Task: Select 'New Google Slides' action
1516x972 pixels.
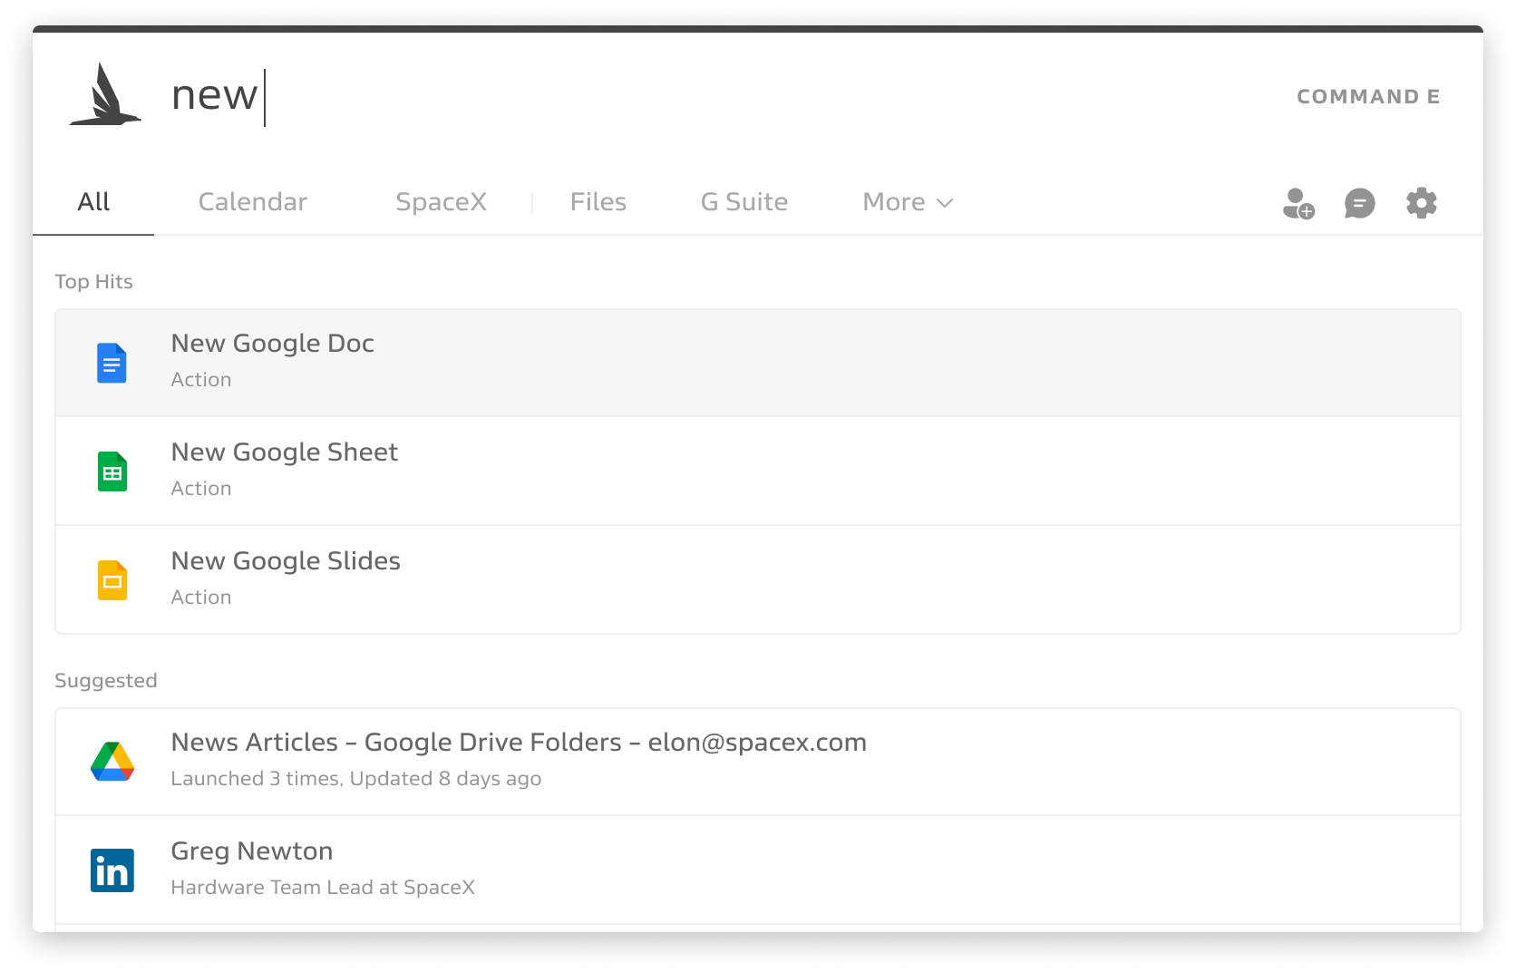Action: [758, 580]
